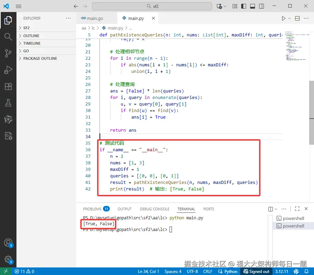Open the Accounts menu icon
Image resolution: width=314 pixels, height=275 pixels.
[x=8, y=243]
